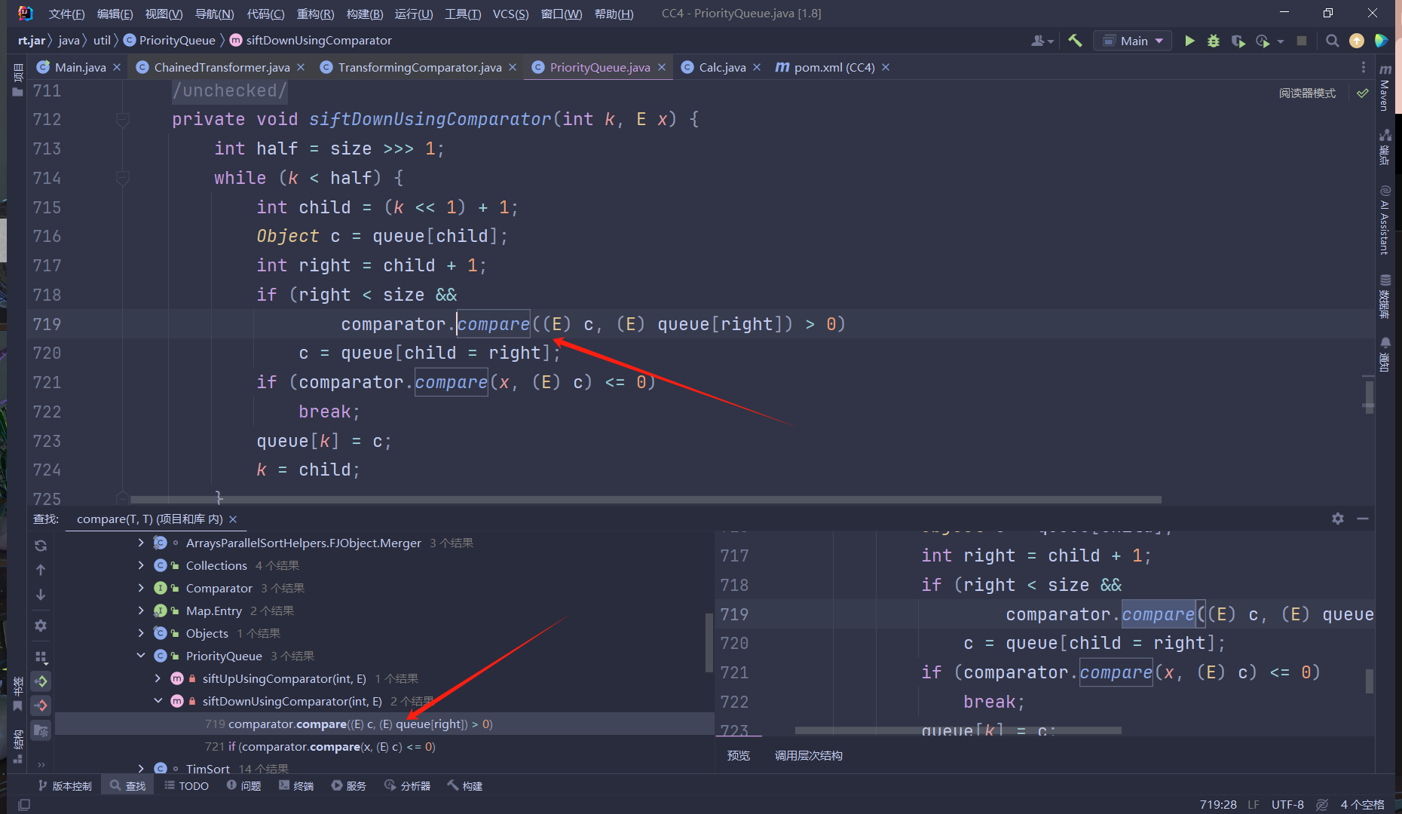Run the Main configuration with the green arrow

point(1189,40)
